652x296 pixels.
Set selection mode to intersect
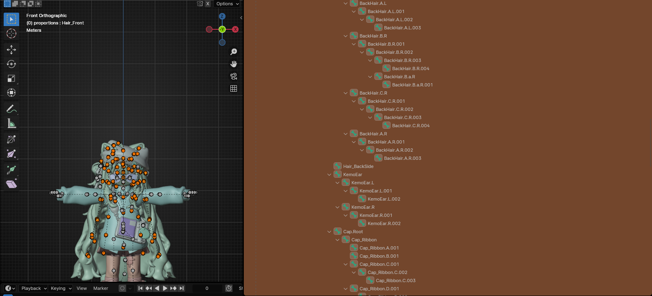[38, 4]
